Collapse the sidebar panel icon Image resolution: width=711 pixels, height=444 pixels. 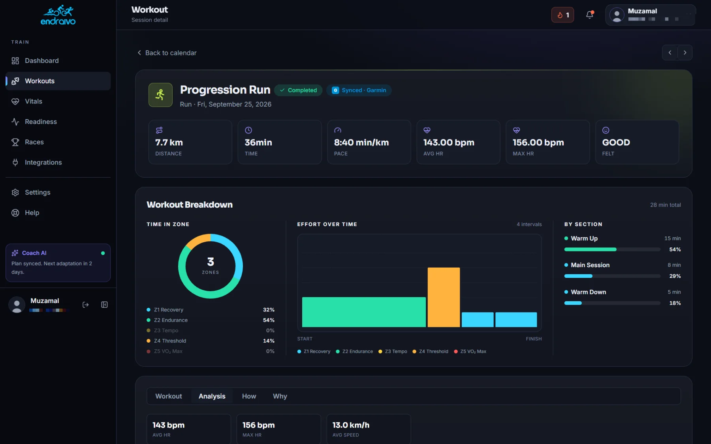point(104,305)
